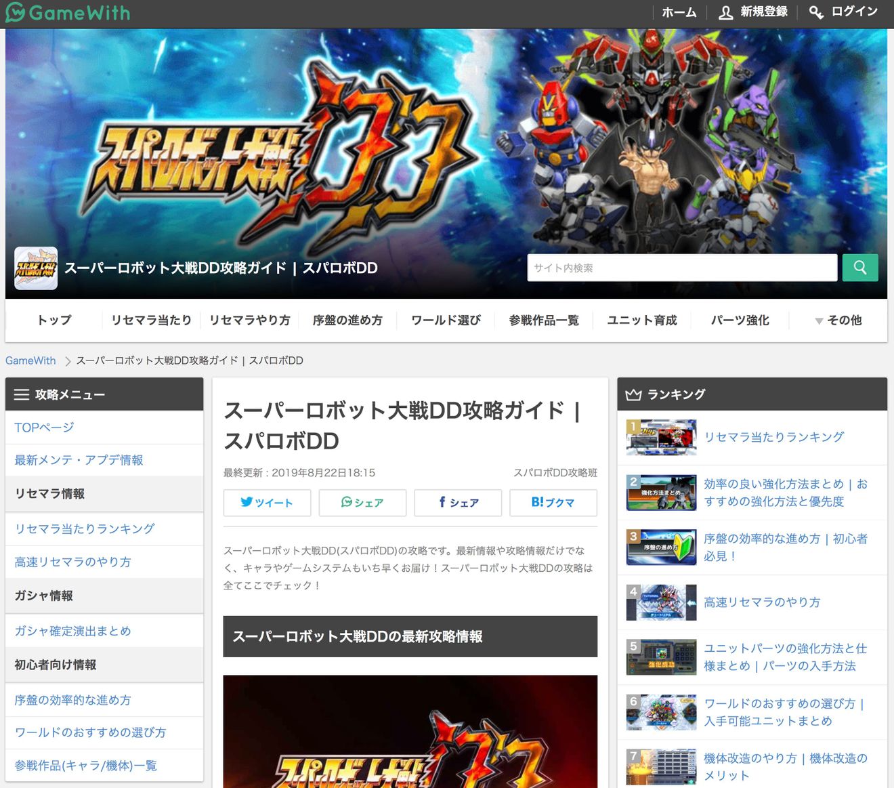The image size is (894, 788).
Task: Open the リセマラやり方 navigation tab
Action: 250,320
